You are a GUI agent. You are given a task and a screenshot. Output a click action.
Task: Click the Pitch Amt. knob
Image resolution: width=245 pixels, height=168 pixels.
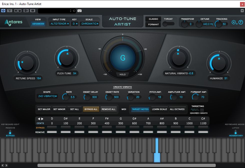point(152,97)
